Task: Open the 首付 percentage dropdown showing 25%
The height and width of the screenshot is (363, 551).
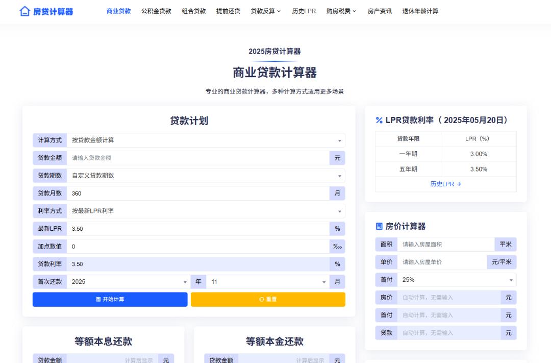Action: click(x=457, y=280)
